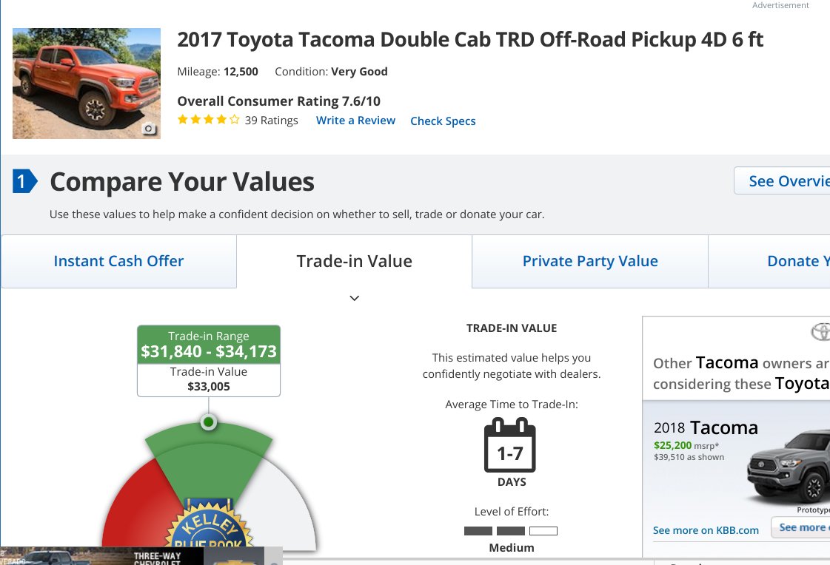Click the Kelley Blue Book badge logo
Image resolution: width=830 pixels, height=565 pixels.
(209, 524)
